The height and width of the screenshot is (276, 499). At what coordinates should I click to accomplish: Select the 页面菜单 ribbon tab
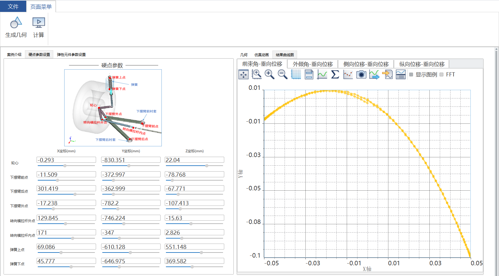pyautogui.click(x=41, y=7)
